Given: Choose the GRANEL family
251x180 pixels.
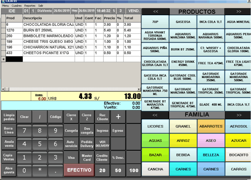Looking at the screenshot, I should pyautogui.click(x=183, y=126).
